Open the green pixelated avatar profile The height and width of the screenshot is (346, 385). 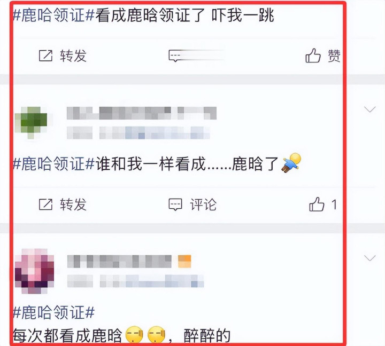click(x=31, y=122)
